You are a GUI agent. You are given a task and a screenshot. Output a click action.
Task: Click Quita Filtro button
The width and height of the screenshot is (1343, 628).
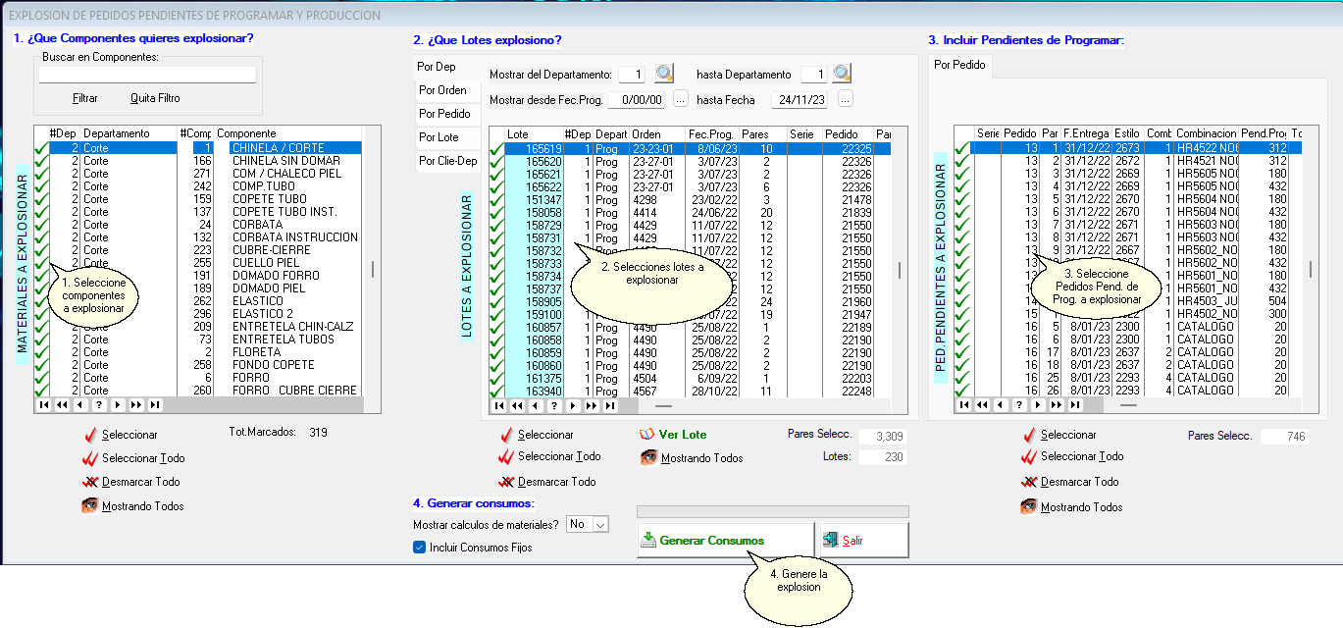(x=155, y=98)
